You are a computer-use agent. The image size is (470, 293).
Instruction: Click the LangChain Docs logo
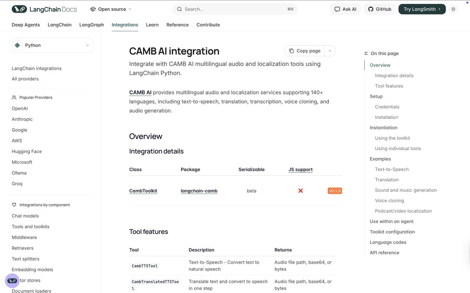coord(44,9)
